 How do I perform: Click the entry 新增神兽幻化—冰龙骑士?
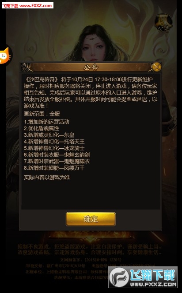tap(56, 148)
